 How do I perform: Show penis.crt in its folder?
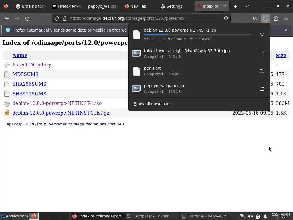tap(262, 71)
